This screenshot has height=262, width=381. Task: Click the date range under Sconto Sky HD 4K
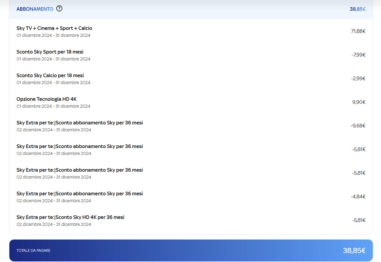[x=54, y=224]
